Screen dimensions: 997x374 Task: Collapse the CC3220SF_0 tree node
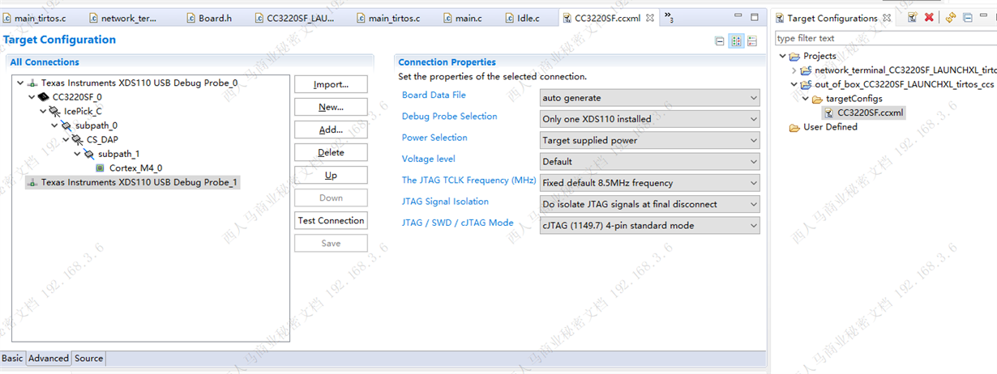tap(32, 97)
